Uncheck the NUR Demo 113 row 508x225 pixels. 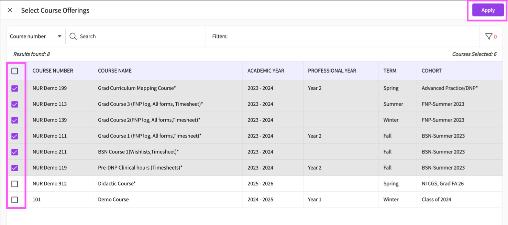pos(15,104)
